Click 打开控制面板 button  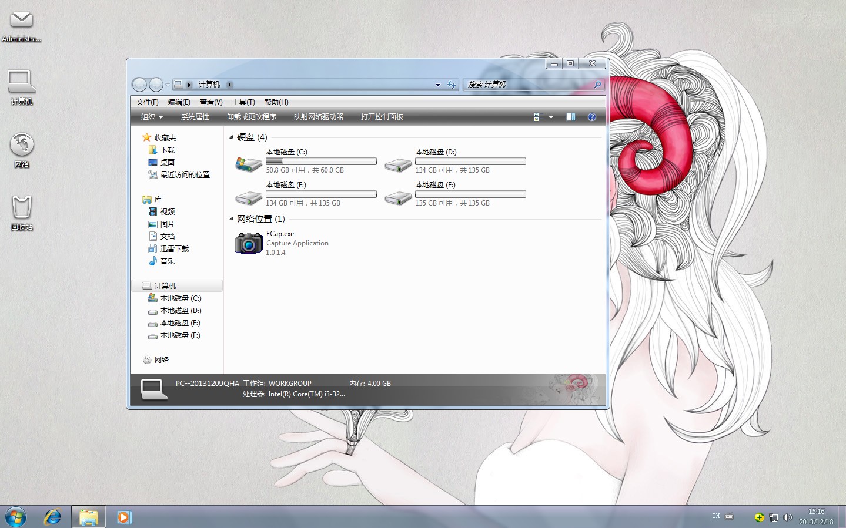[382, 117]
